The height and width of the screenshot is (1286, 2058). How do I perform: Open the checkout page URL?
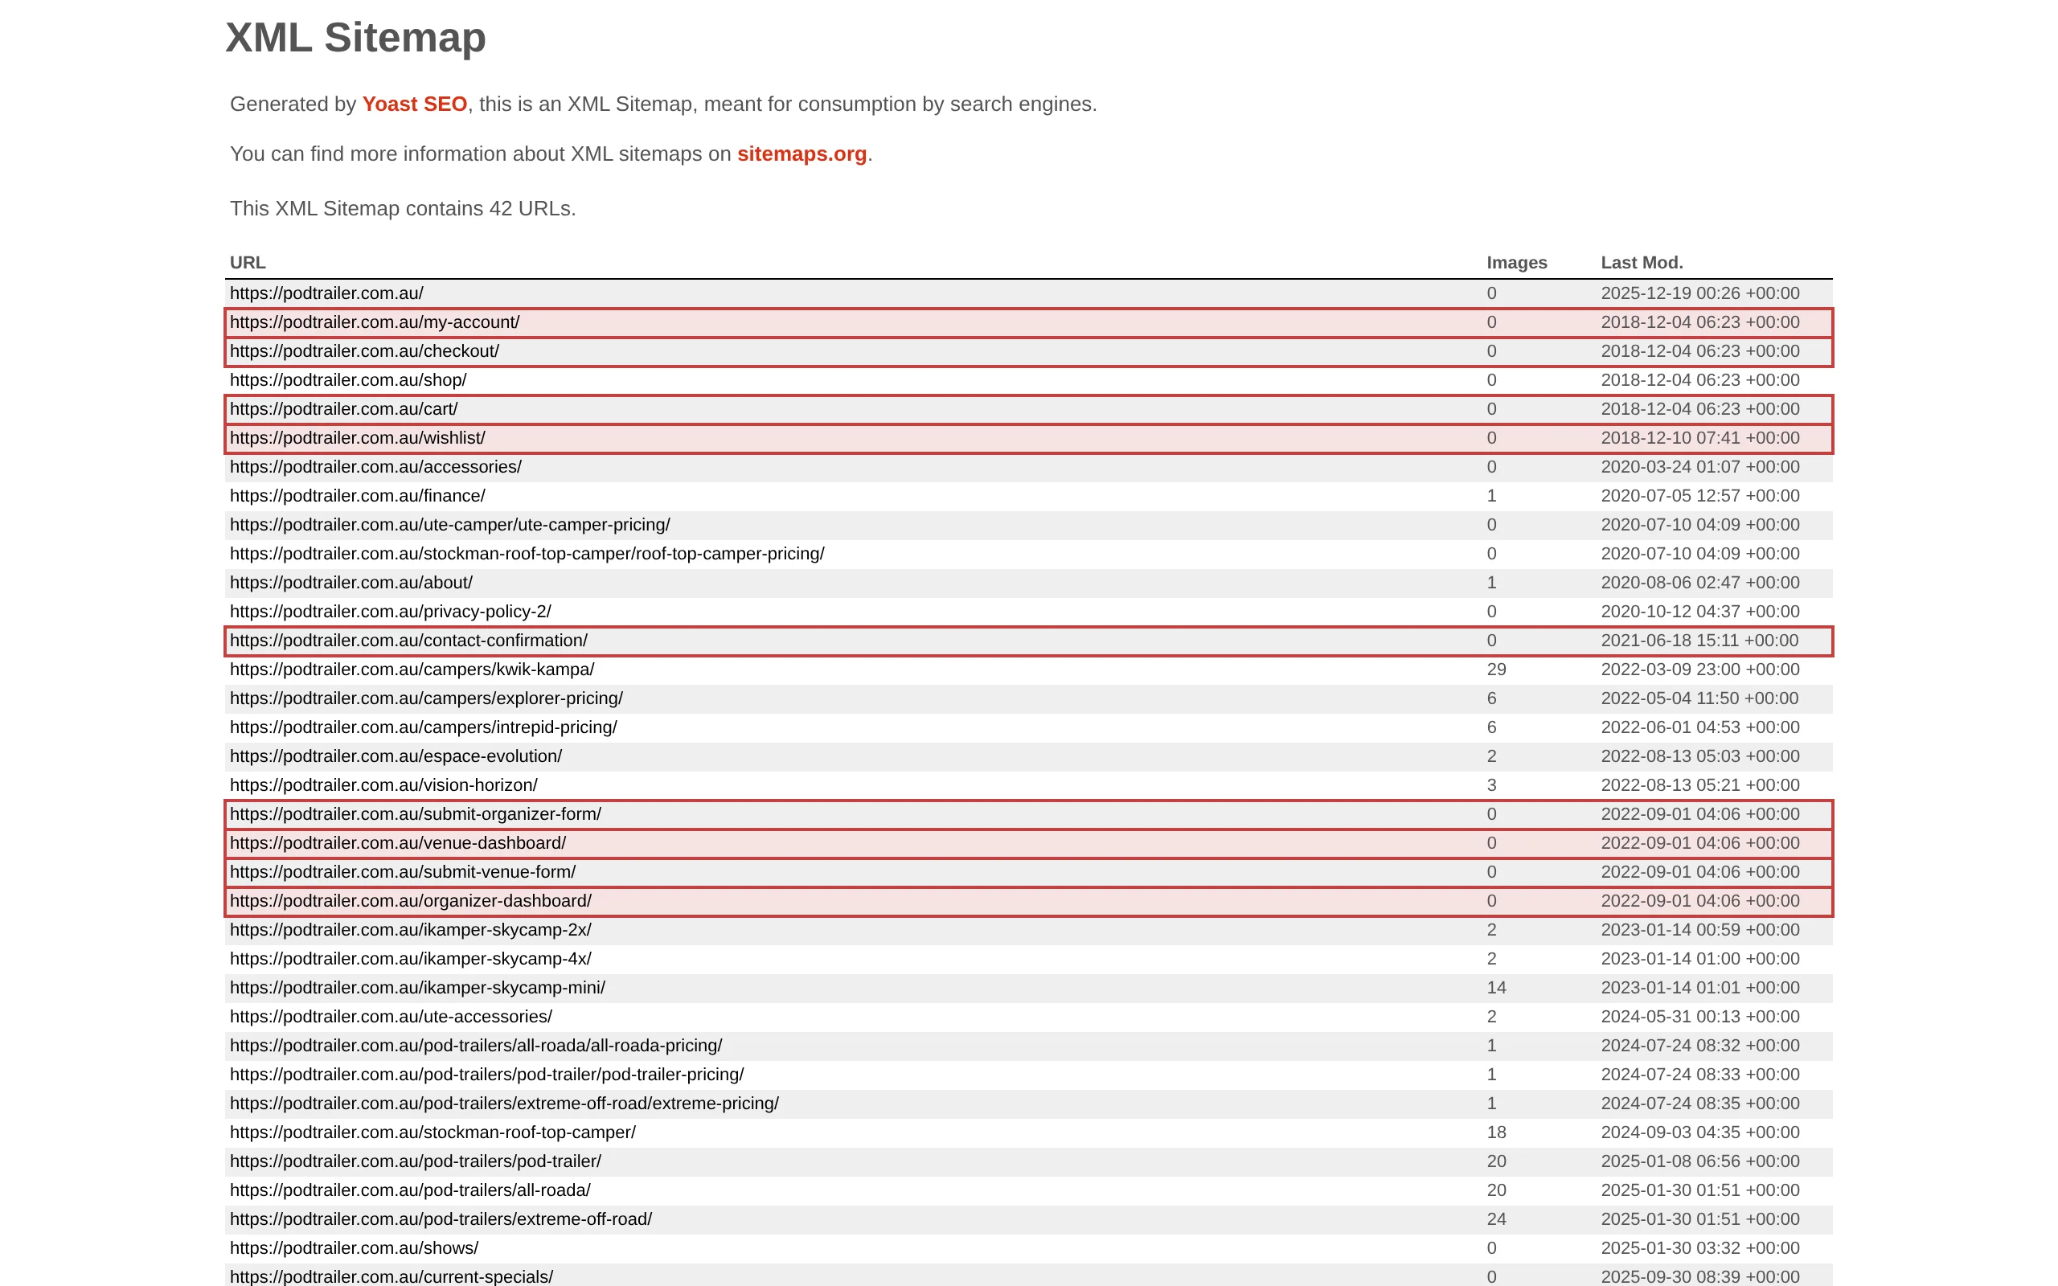[x=364, y=351]
